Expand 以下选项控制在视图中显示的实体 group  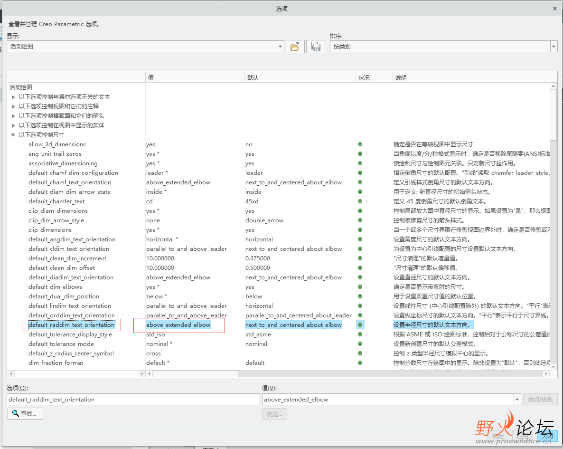13,125
